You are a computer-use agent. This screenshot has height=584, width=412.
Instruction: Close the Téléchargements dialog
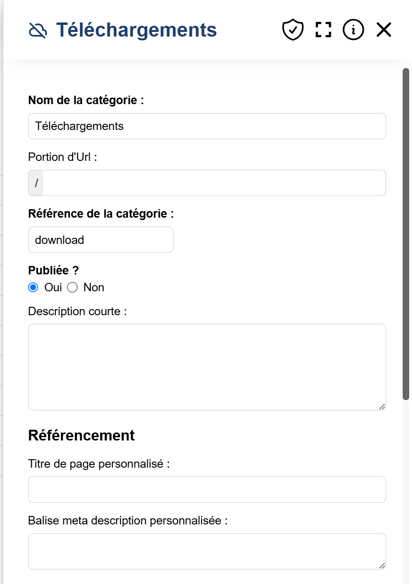click(383, 29)
